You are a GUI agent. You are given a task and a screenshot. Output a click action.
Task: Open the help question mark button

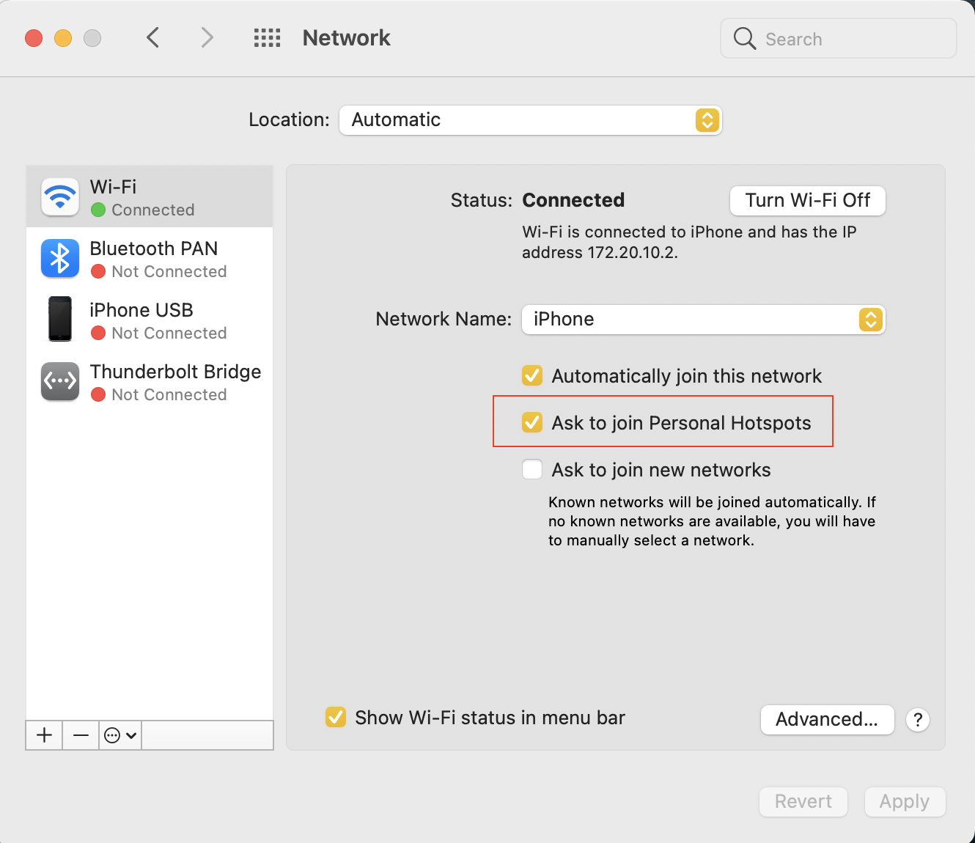click(x=918, y=720)
